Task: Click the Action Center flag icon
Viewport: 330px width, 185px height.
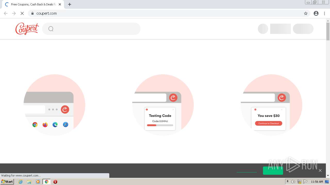Action: [306, 182]
